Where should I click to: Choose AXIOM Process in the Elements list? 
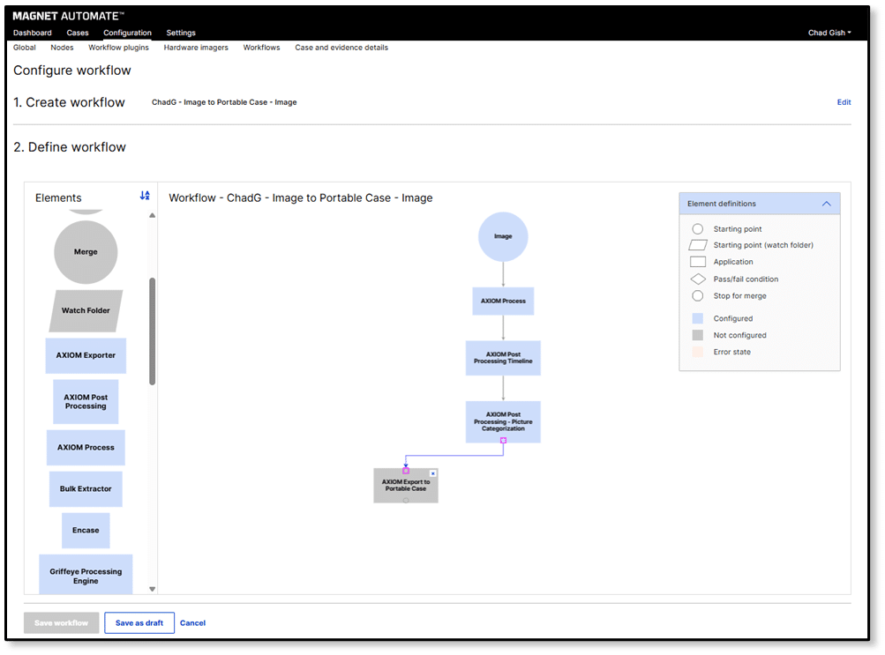(86, 448)
